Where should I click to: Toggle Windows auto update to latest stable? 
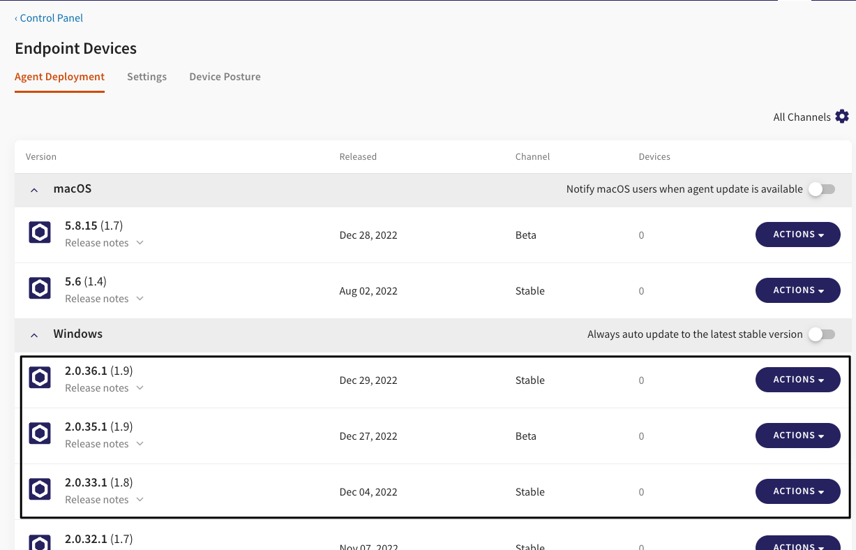pyautogui.click(x=821, y=334)
